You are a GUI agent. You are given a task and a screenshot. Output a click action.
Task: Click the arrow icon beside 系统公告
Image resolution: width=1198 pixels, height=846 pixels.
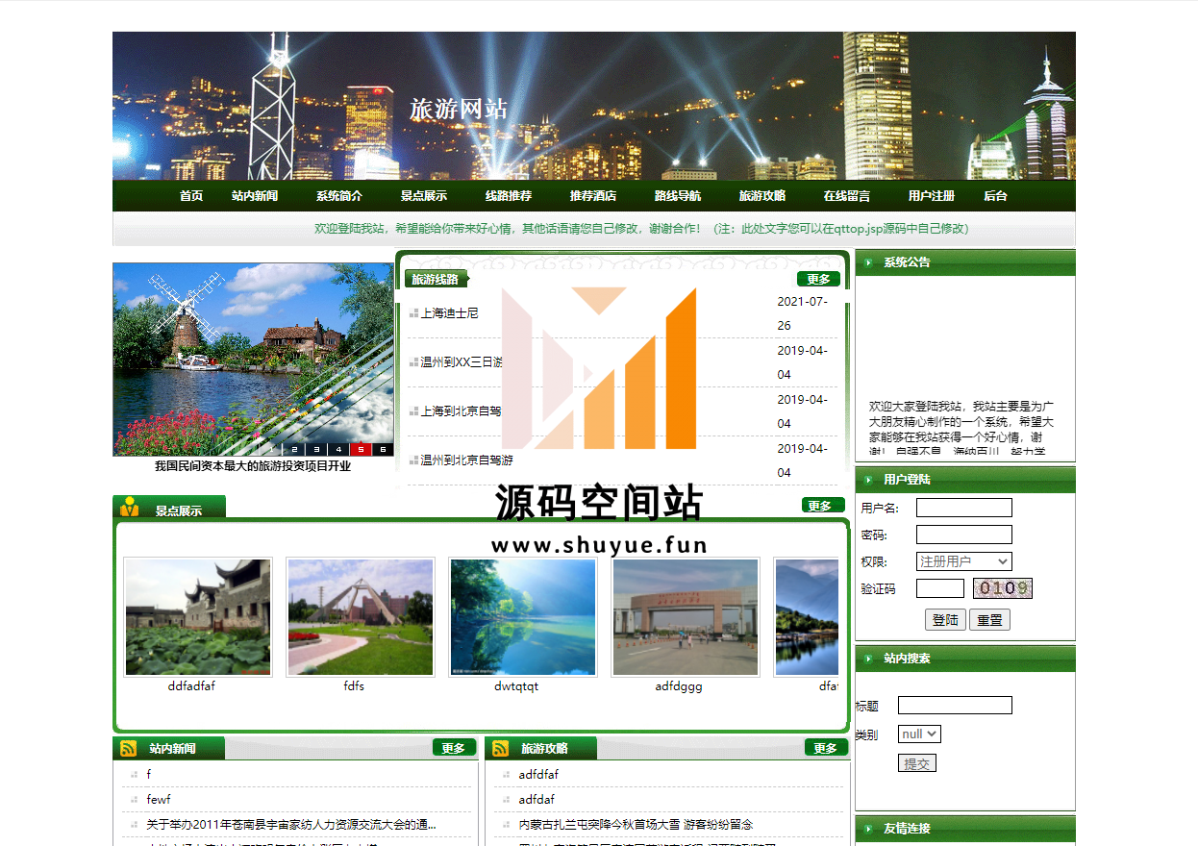868,262
